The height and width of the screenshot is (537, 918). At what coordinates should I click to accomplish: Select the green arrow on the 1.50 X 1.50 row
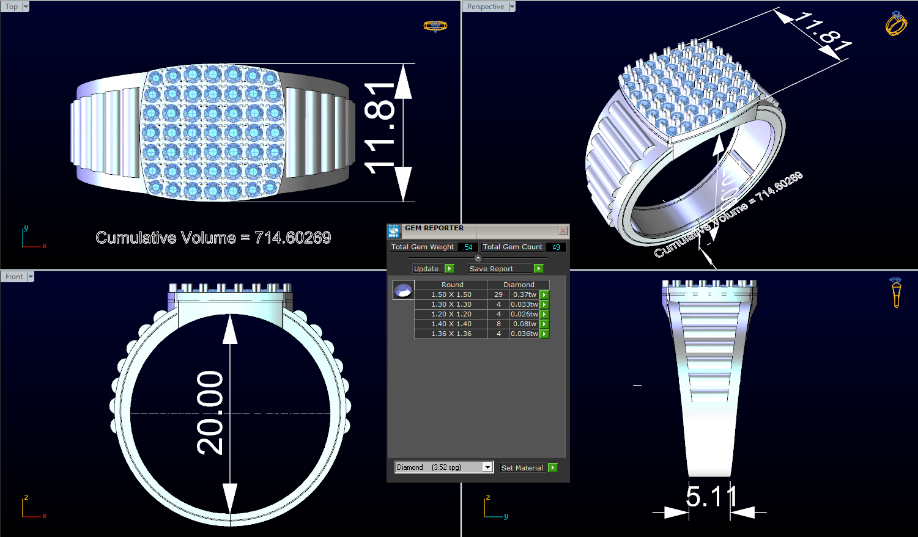pos(544,294)
